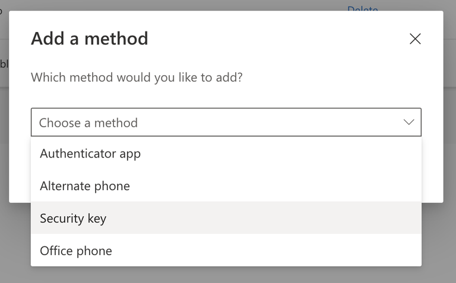Open the Choose a method combo box
Screen dimensions: 456x283
[226, 123]
